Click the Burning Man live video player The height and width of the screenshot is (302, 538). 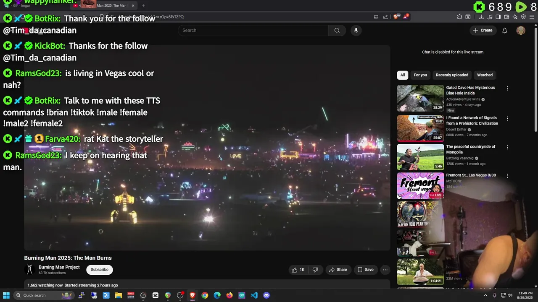[207, 148]
